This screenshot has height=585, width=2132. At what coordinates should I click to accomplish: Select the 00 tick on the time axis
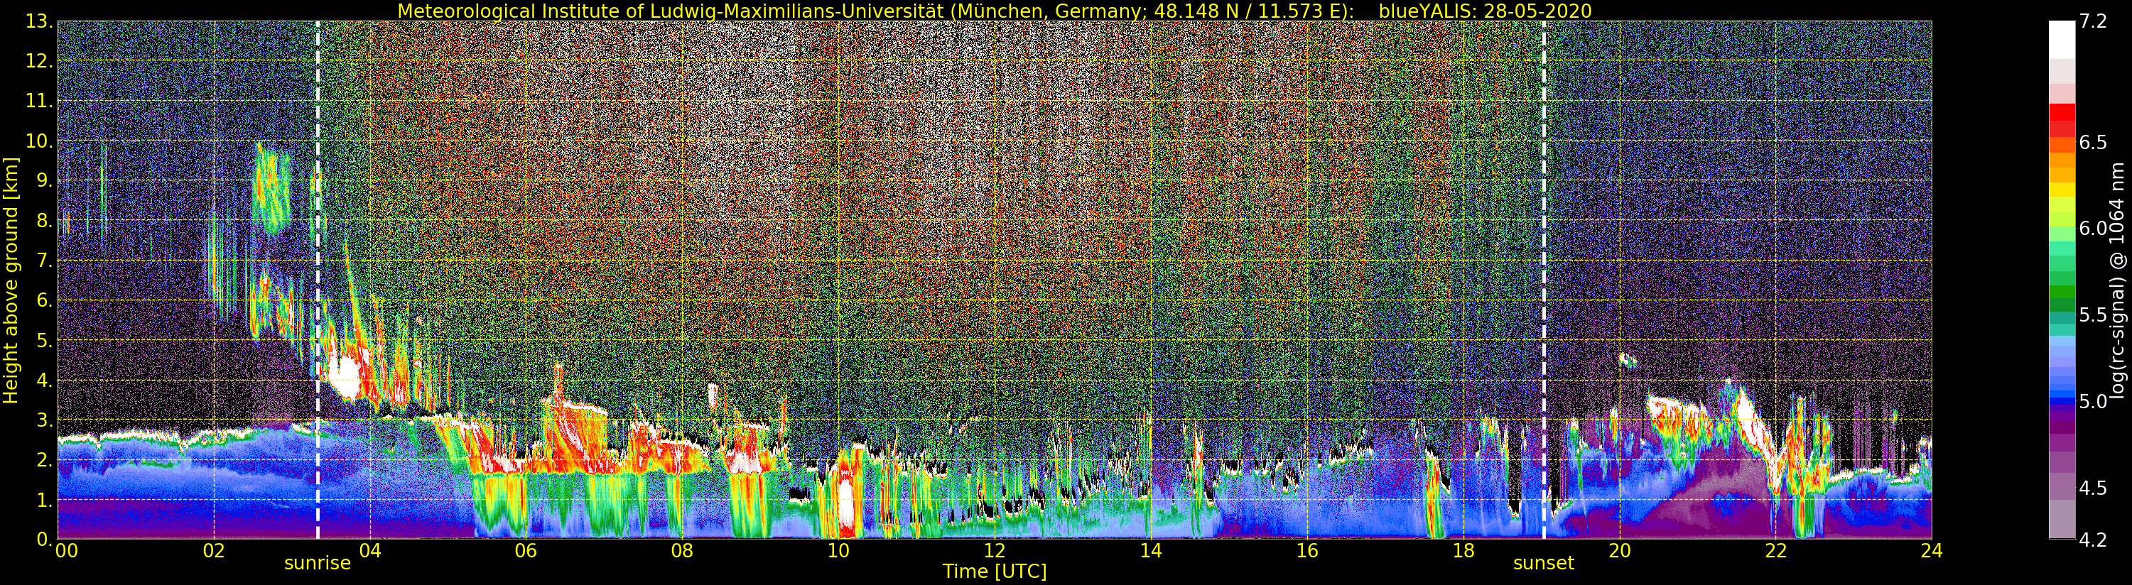click(x=66, y=551)
